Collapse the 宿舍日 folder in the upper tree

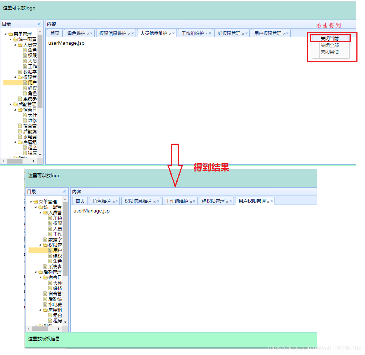pyautogui.click(x=15, y=109)
